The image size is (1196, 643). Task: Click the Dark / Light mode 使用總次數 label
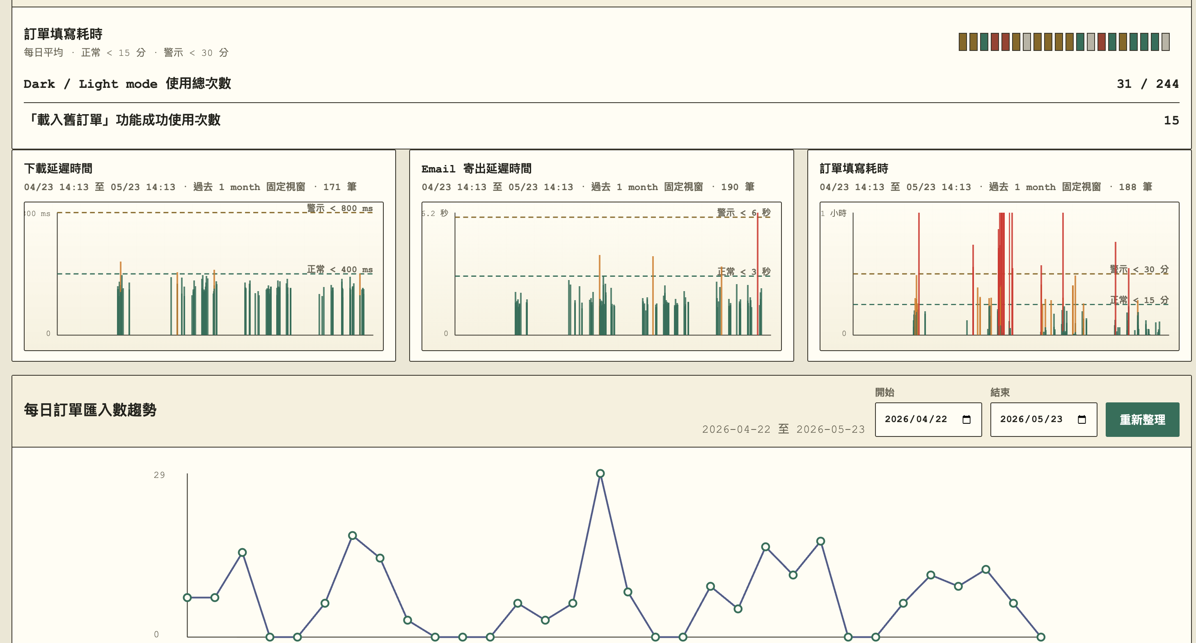tap(127, 84)
